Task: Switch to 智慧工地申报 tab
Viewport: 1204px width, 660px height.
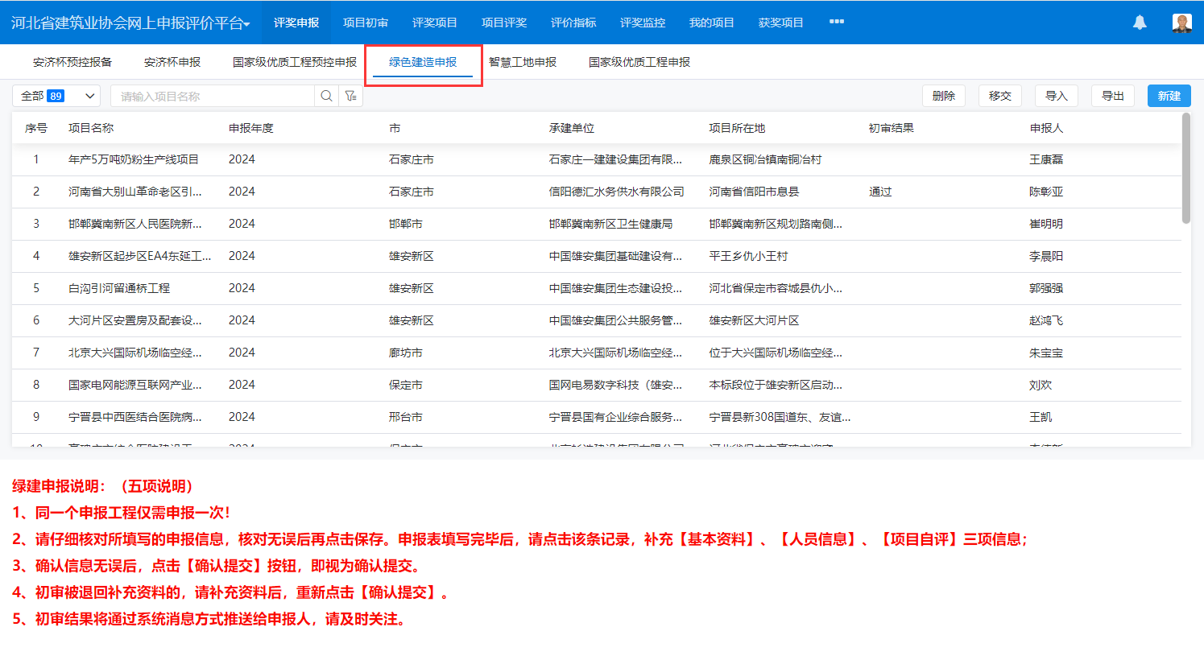Action: (x=523, y=62)
